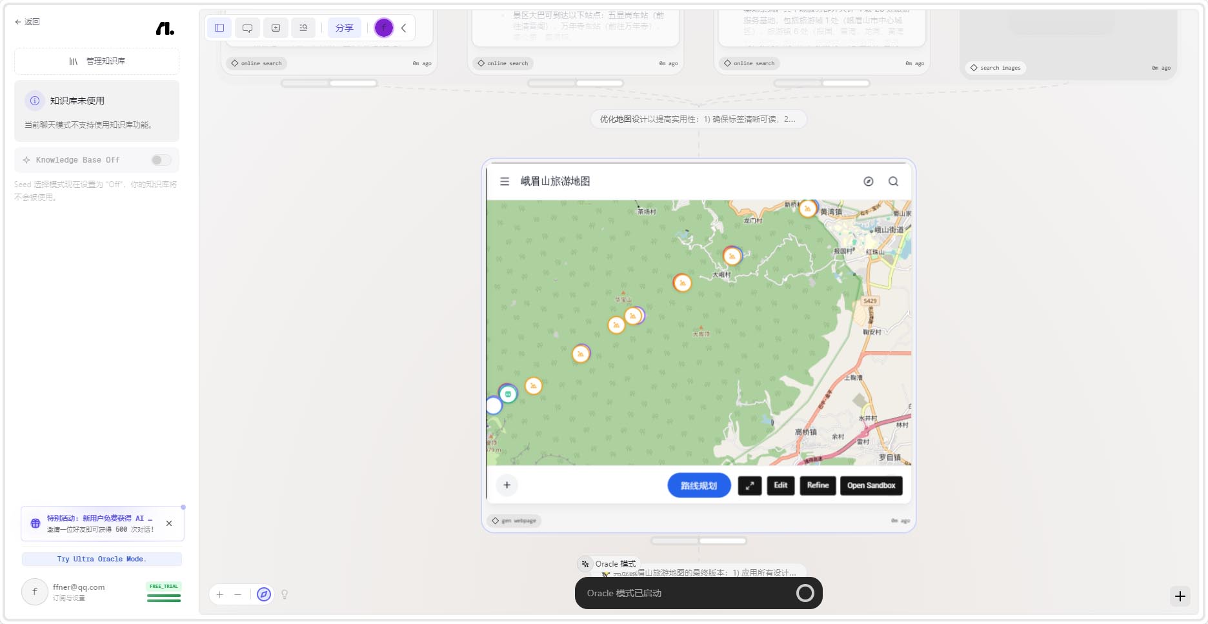Click the 路线规划 button
This screenshot has width=1208, height=624.
tap(699, 486)
